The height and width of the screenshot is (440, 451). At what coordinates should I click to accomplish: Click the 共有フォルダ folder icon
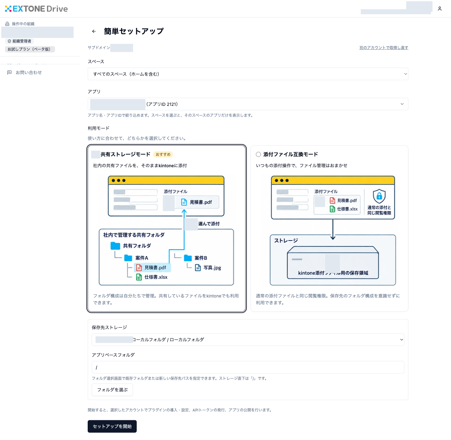tap(115, 246)
